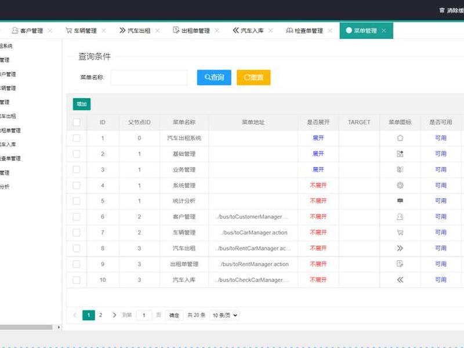Click the page number jump input

coord(144,315)
